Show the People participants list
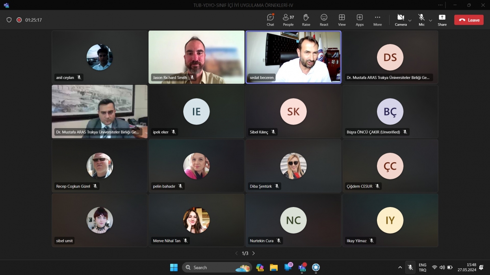 coord(288,20)
